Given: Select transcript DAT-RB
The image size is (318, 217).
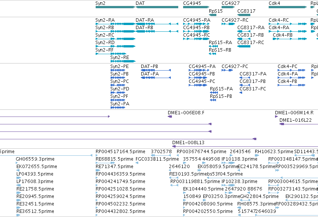Looking at the screenshot, I should click(x=157, y=31).
